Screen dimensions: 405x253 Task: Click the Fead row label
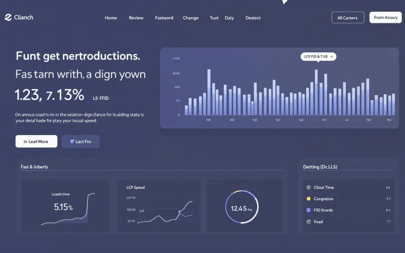click(x=318, y=222)
